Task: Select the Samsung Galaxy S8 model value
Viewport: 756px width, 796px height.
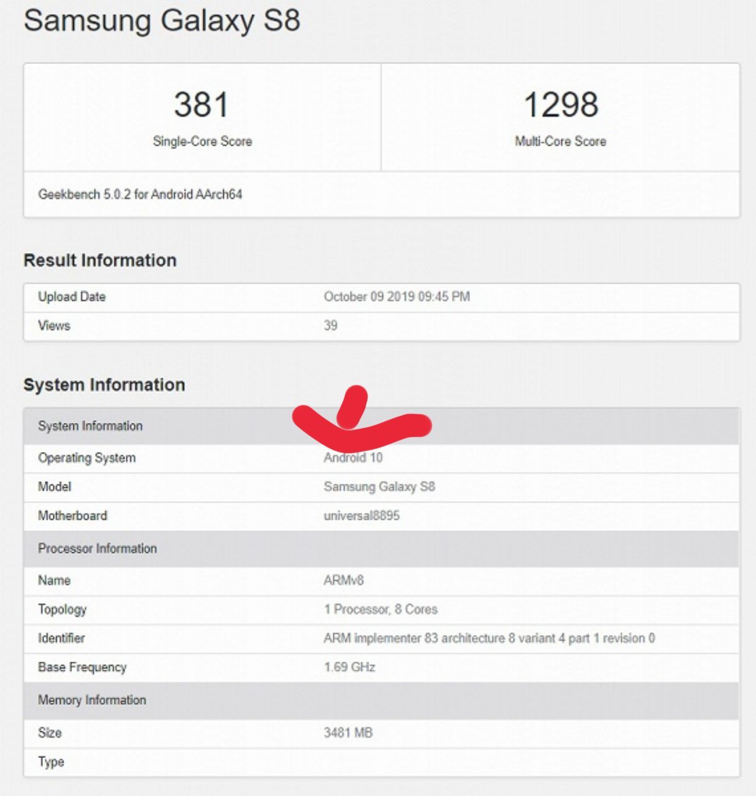Action: [x=379, y=487]
